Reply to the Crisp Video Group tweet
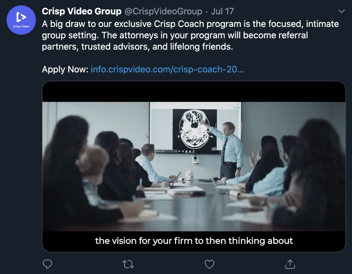 tap(48, 264)
